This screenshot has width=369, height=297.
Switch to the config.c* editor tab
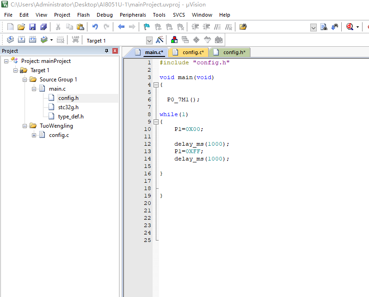tap(189, 52)
